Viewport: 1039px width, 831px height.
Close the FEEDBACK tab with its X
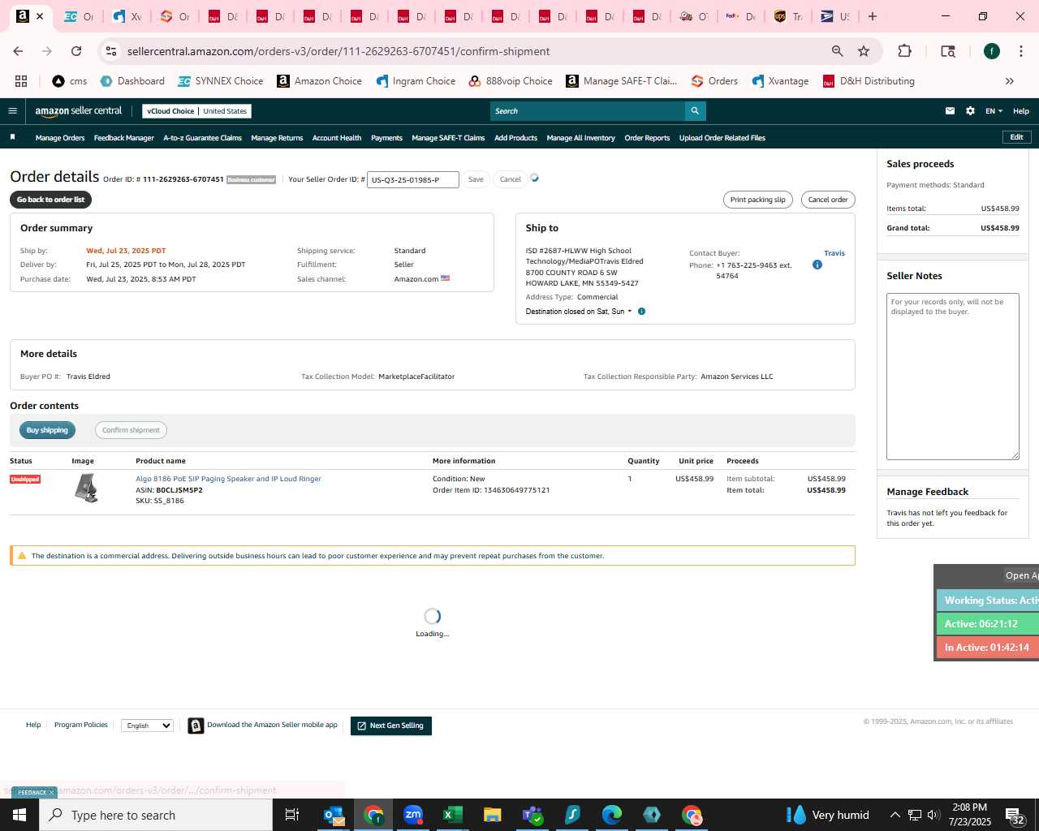point(51,793)
